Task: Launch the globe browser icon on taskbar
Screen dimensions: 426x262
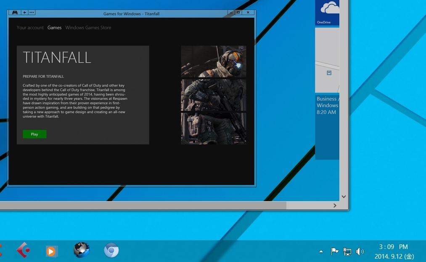Action: [81, 251]
